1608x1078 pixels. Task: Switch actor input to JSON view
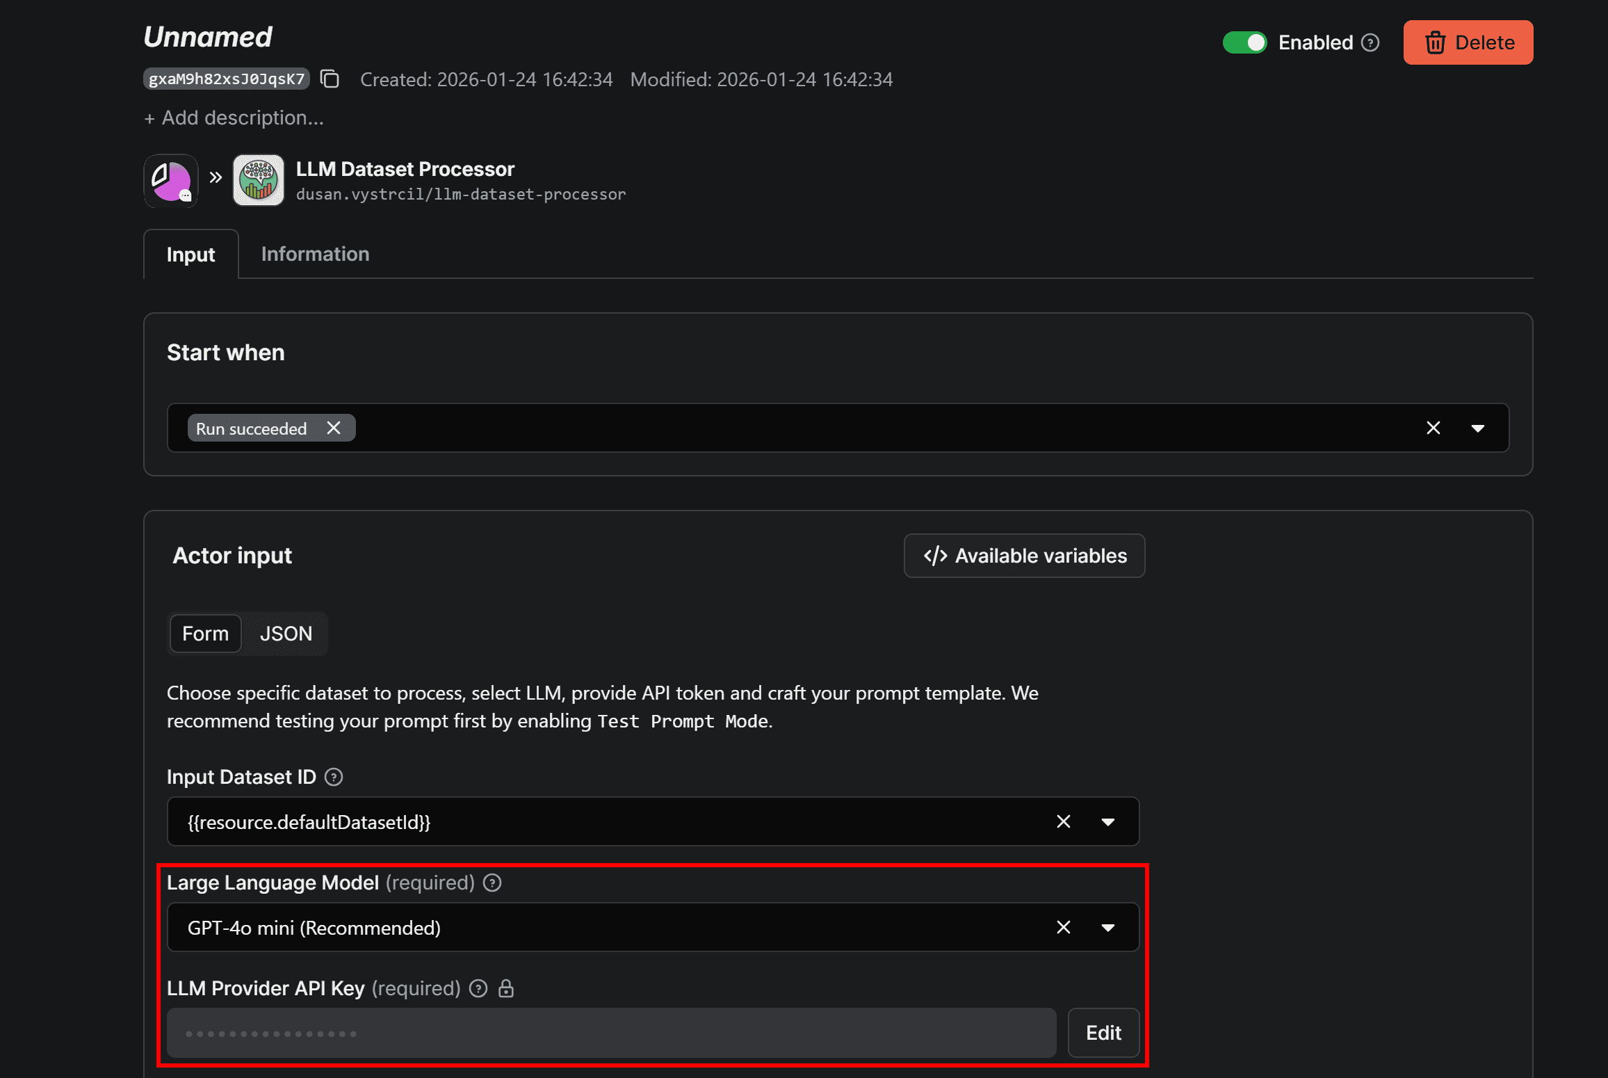pyautogui.click(x=286, y=634)
